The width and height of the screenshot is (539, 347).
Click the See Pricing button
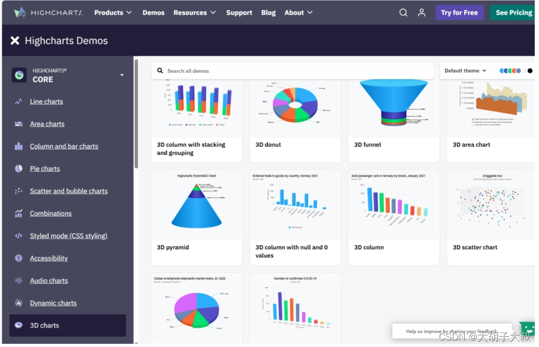pos(513,13)
